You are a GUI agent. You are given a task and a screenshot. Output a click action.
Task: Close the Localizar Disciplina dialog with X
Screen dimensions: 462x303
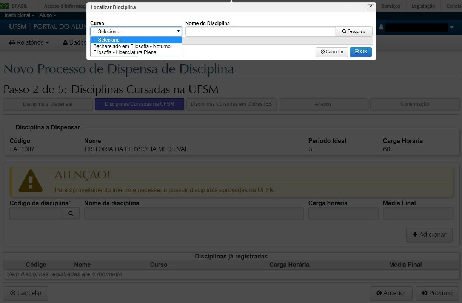pos(370,7)
